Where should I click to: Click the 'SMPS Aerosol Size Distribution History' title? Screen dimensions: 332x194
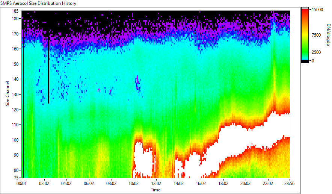[x=38, y=3]
